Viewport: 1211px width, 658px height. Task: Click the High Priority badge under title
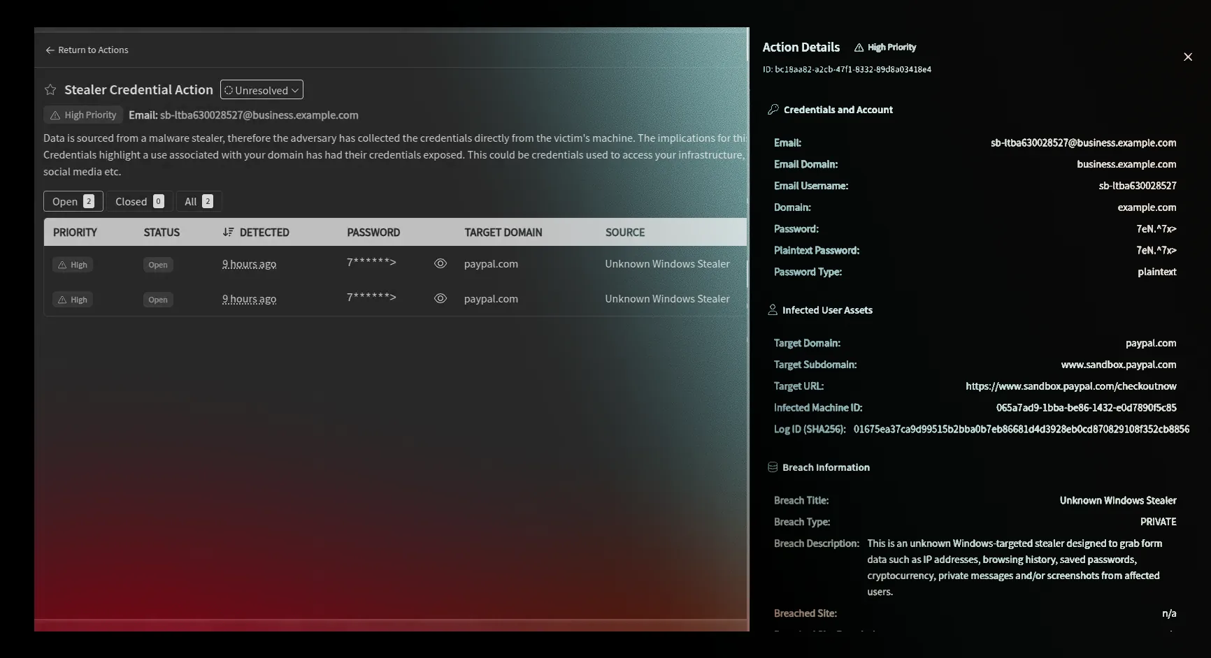tap(83, 115)
